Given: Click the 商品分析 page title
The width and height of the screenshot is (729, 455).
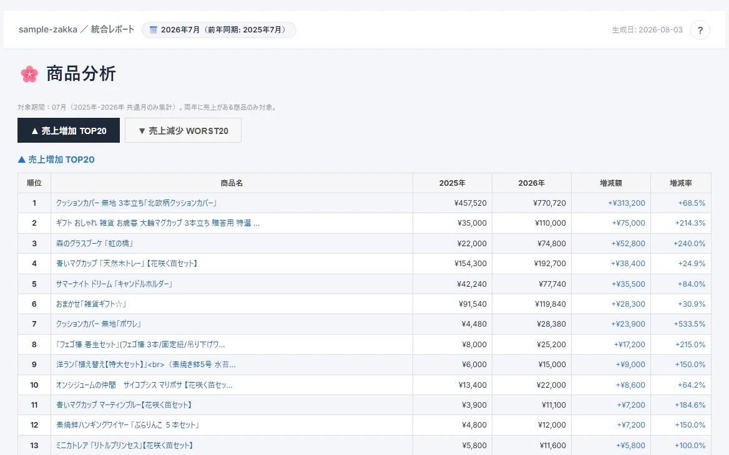Looking at the screenshot, I should pyautogui.click(x=81, y=74).
